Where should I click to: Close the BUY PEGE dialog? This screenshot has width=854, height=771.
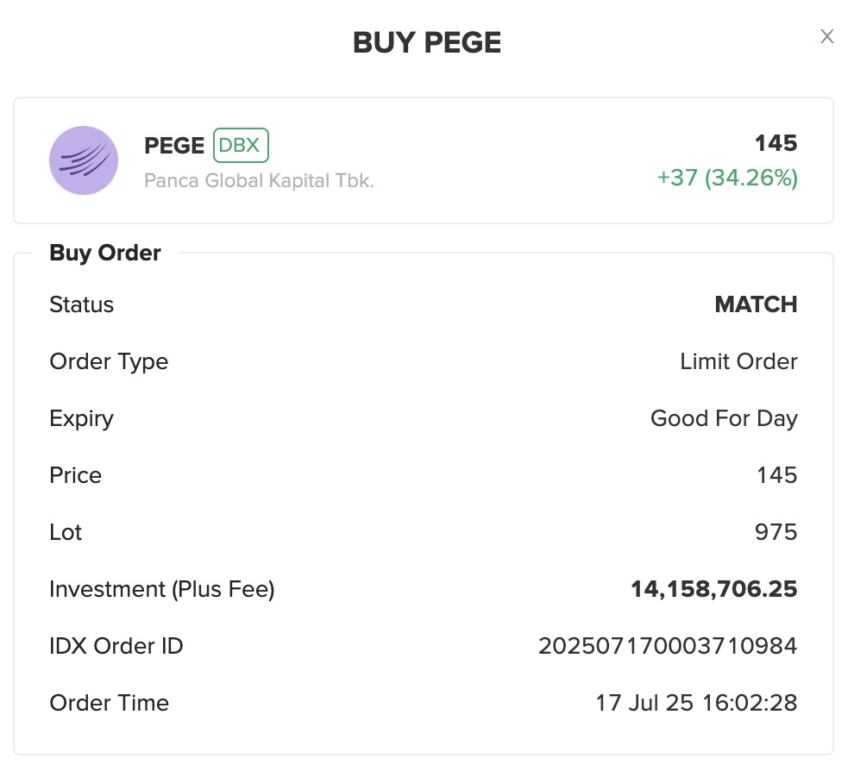[826, 36]
